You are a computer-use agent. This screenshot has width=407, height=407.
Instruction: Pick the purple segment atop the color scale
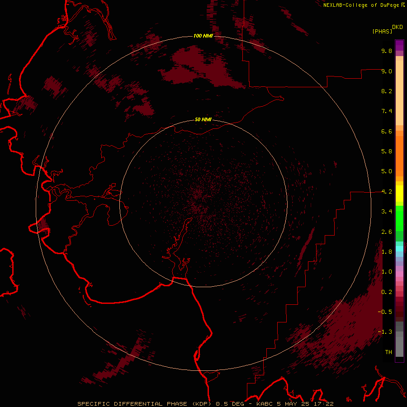pyautogui.click(x=399, y=45)
